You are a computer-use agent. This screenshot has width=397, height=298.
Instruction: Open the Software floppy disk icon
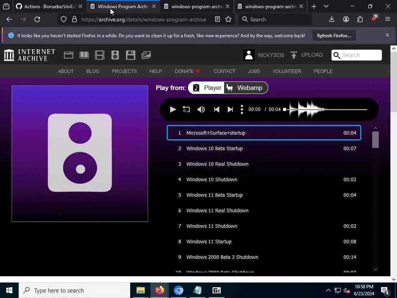[x=131, y=55]
